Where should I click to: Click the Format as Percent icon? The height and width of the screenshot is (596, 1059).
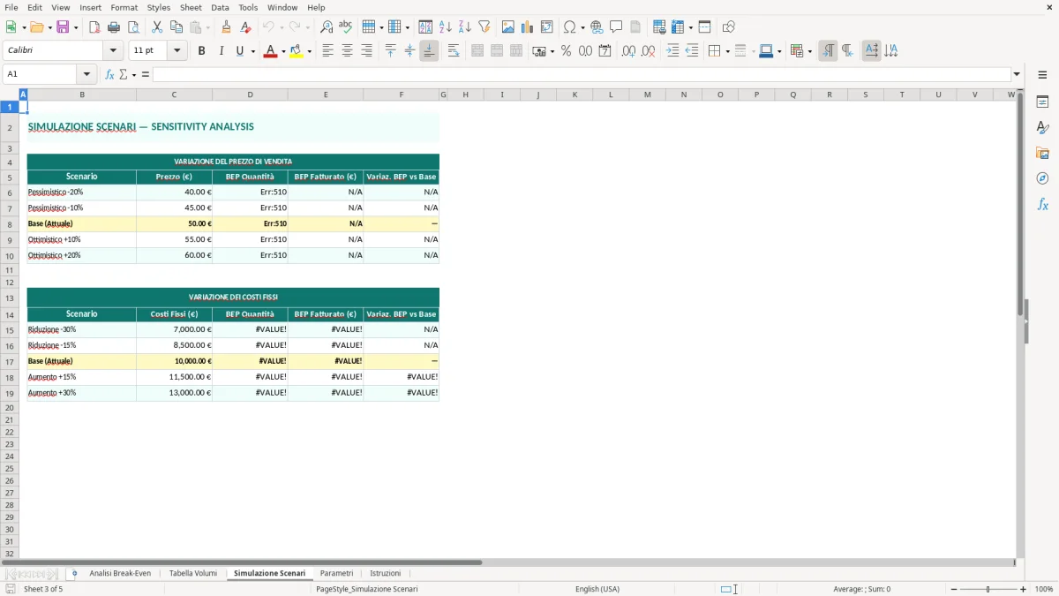(x=567, y=51)
